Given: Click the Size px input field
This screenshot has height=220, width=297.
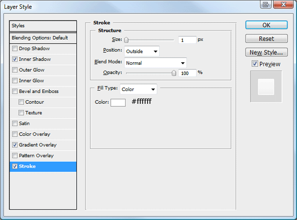Looking at the screenshot, I should [187, 40].
